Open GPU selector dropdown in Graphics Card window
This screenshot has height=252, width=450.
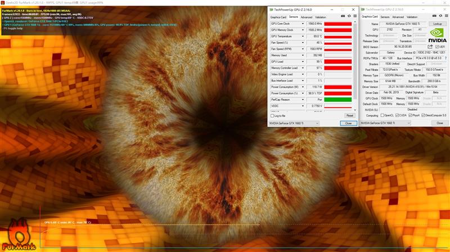(385, 123)
